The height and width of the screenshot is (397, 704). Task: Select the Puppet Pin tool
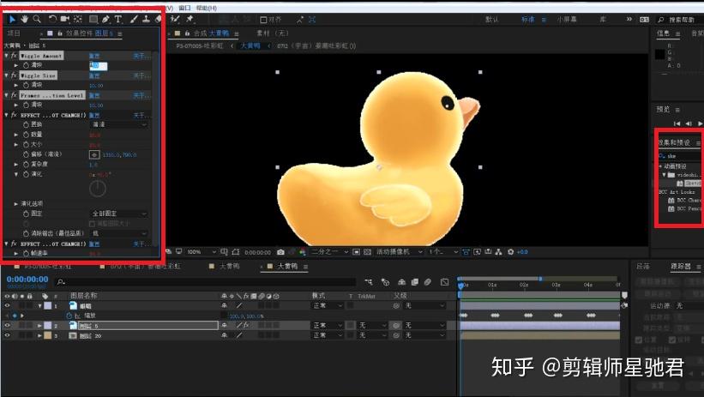click(x=190, y=19)
